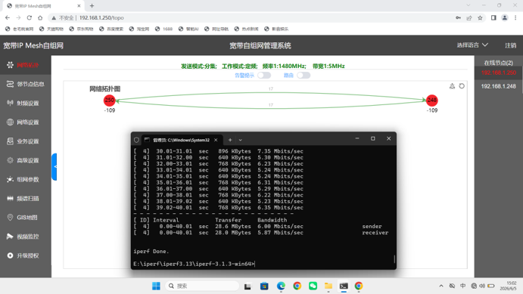Click the terminal prompt line
This screenshot has width=523, height=294.
194,264
